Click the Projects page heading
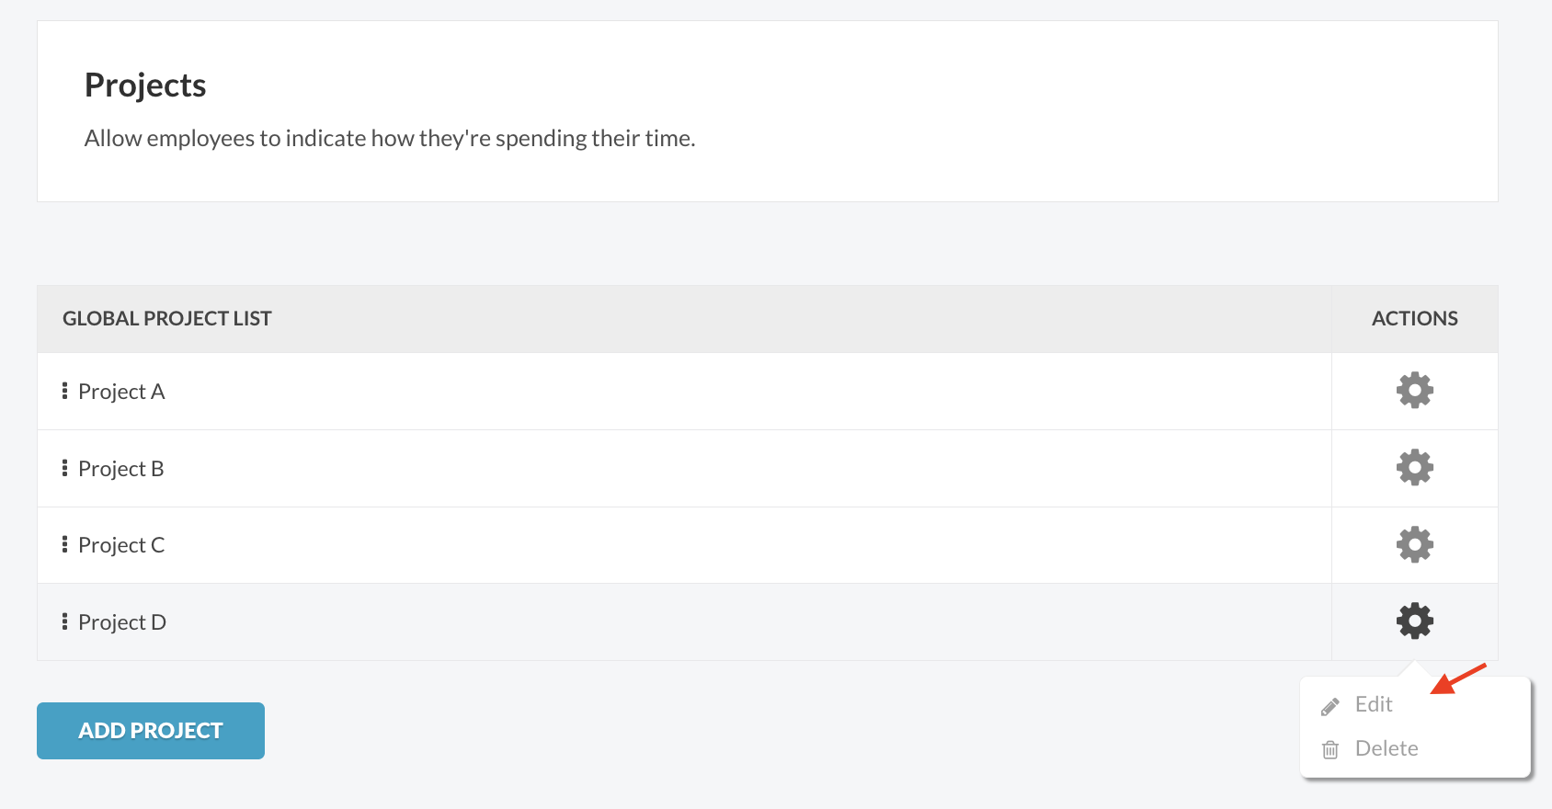 tap(145, 85)
